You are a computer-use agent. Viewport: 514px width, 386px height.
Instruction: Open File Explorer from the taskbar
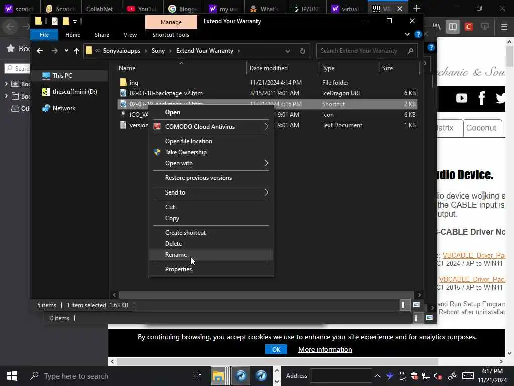click(218, 376)
